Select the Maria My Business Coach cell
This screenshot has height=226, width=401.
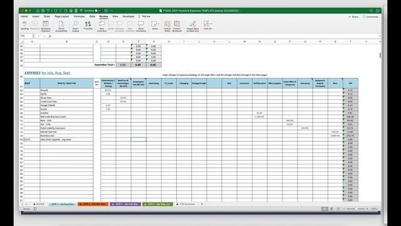(66, 117)
